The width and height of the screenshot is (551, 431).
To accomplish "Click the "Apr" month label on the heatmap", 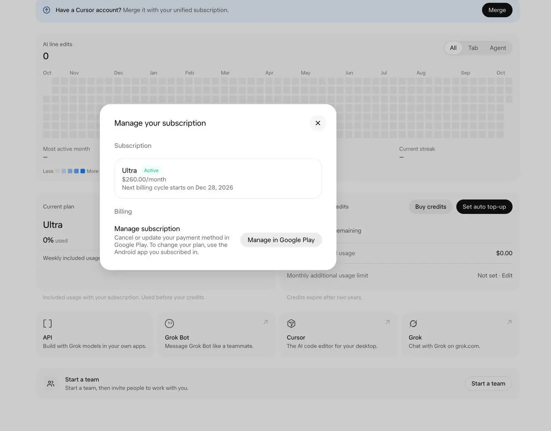I will pos(269,73).
